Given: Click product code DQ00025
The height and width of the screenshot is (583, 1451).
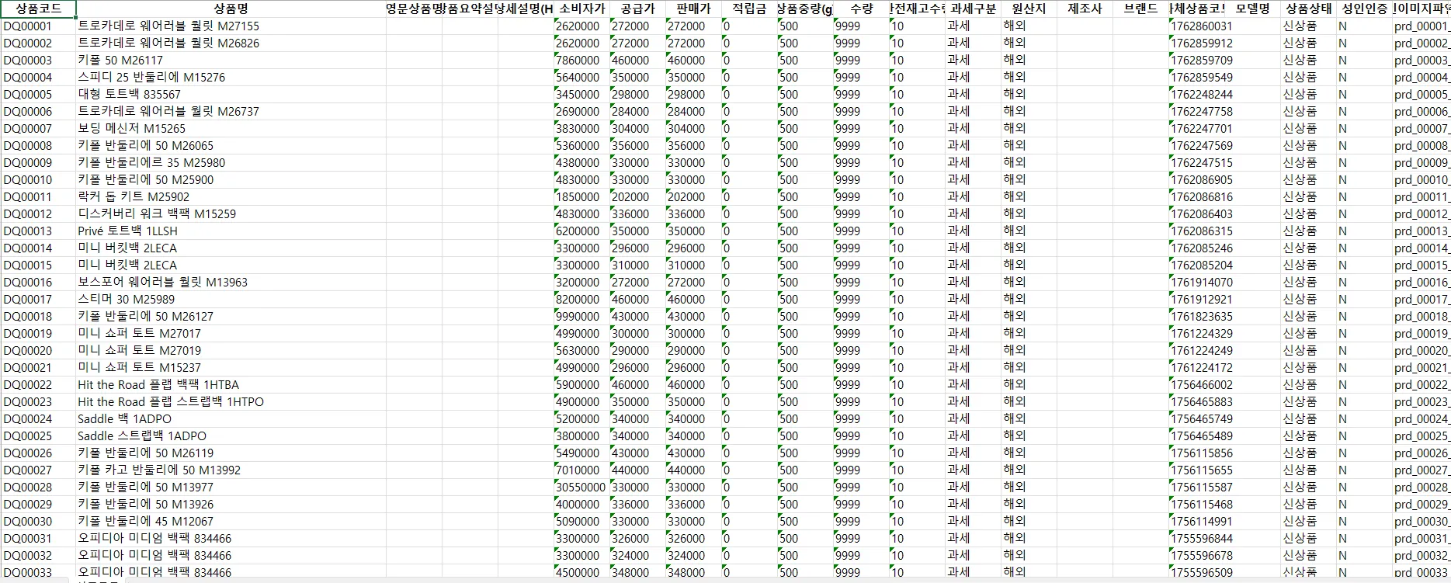Looking at the screenshot, I should pos(38,436).
